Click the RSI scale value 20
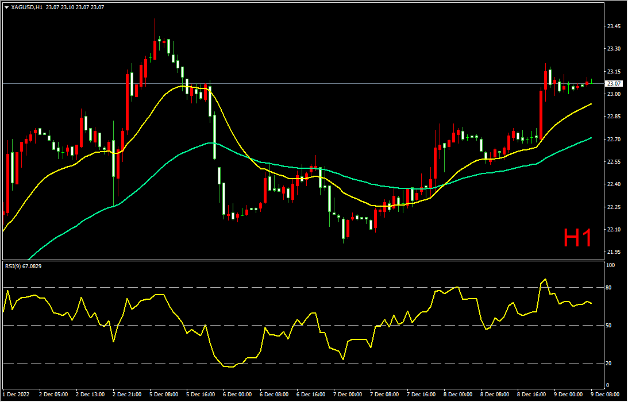The image size is (628, 402). click(610, 364)
